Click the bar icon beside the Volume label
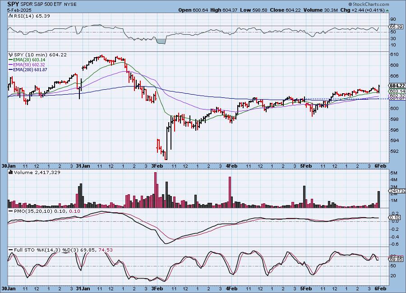 [11, 172]
